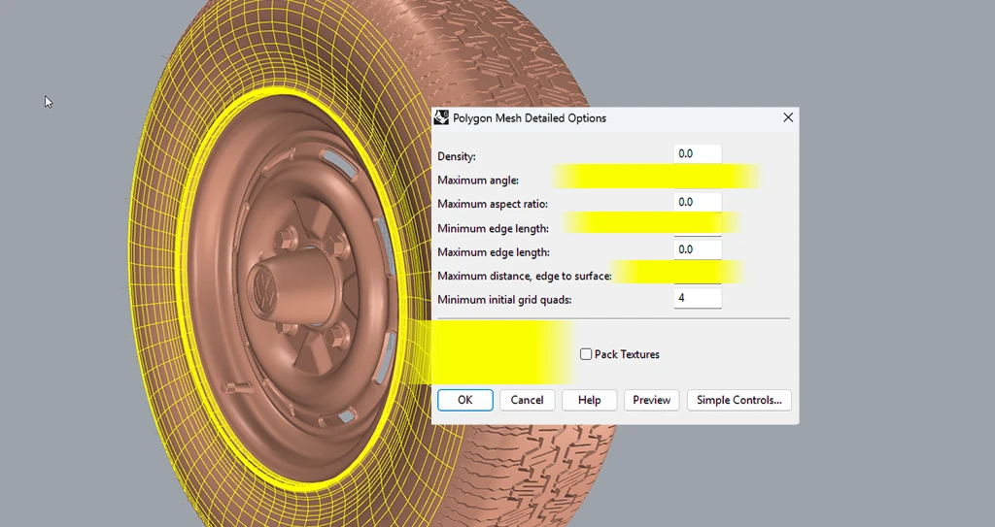Click the Rhino icon in dialog title bar
The width and height of the screenshot is (995, 527).
point(442,117)
